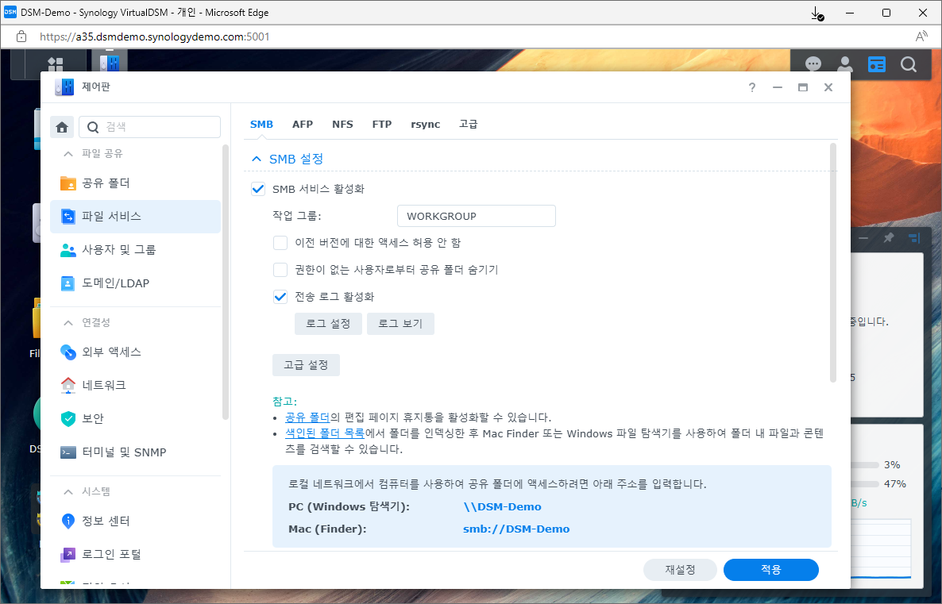The height and width of the screenshot is (604, 942).
Task: Open DSM Main Menu grid icon
Action: point(56,63)
